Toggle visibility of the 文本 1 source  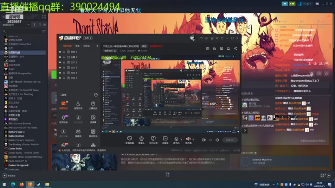(x=60, y=52)
